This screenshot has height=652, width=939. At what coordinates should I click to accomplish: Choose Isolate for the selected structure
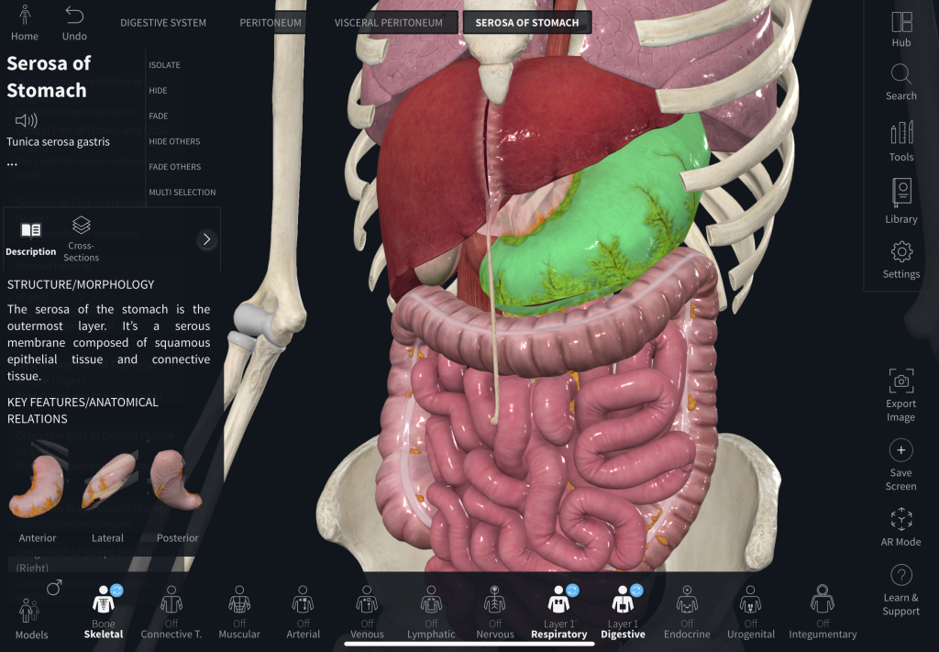coord(164,65)
